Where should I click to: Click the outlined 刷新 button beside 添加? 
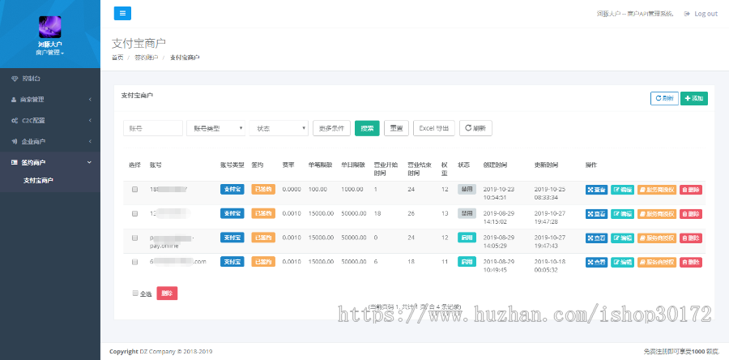click(664, 98)
